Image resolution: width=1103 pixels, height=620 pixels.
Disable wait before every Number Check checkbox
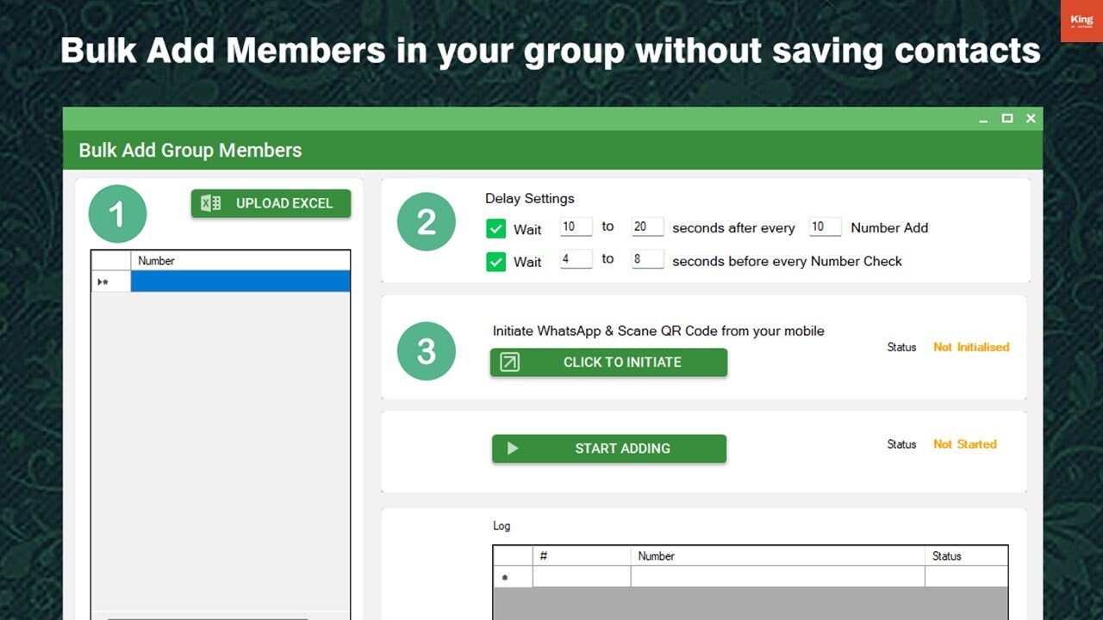[x=495, y=262]
